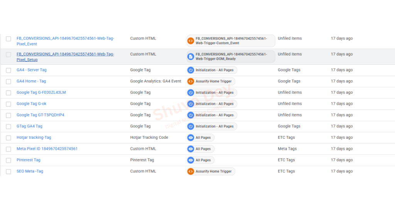Open Google Tag GT-T5PQDHP4
The width and height of the screenshot is (395, 222).
pos(40,115)
